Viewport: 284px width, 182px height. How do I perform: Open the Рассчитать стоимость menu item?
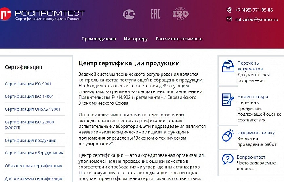point(179,39)
